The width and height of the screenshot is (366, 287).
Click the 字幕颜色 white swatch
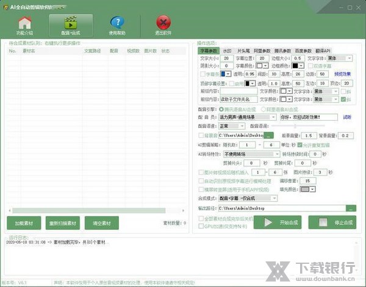pos(260,66)
